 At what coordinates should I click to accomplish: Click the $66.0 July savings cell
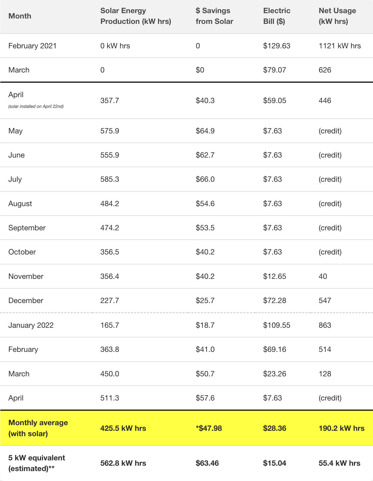click(x=205, y=179)
